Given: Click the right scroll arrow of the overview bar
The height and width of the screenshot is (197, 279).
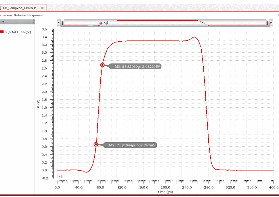Looking at the screenshot, I should coord(271,23).
